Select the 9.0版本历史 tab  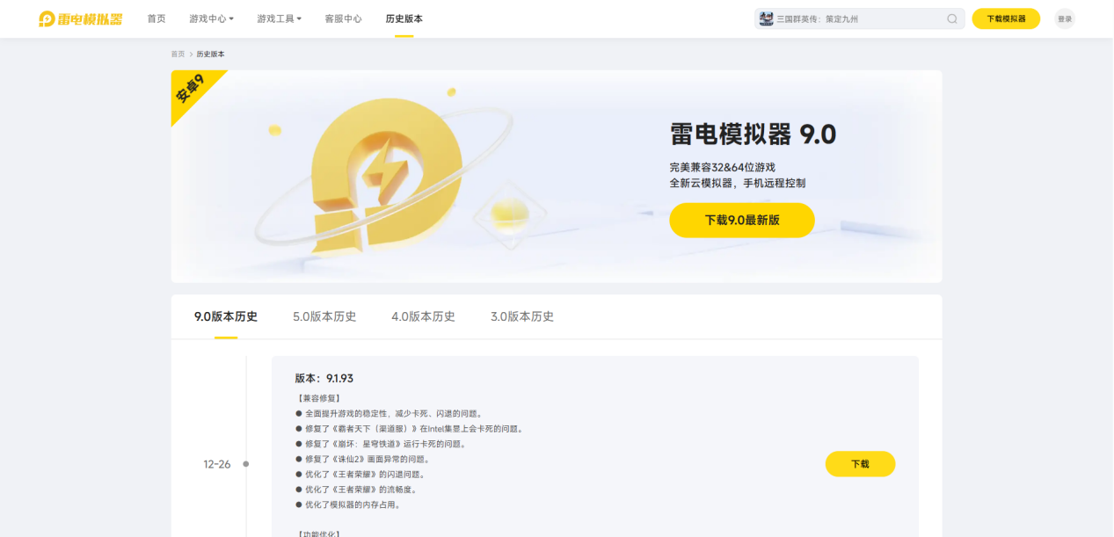(x=226, y=316)
